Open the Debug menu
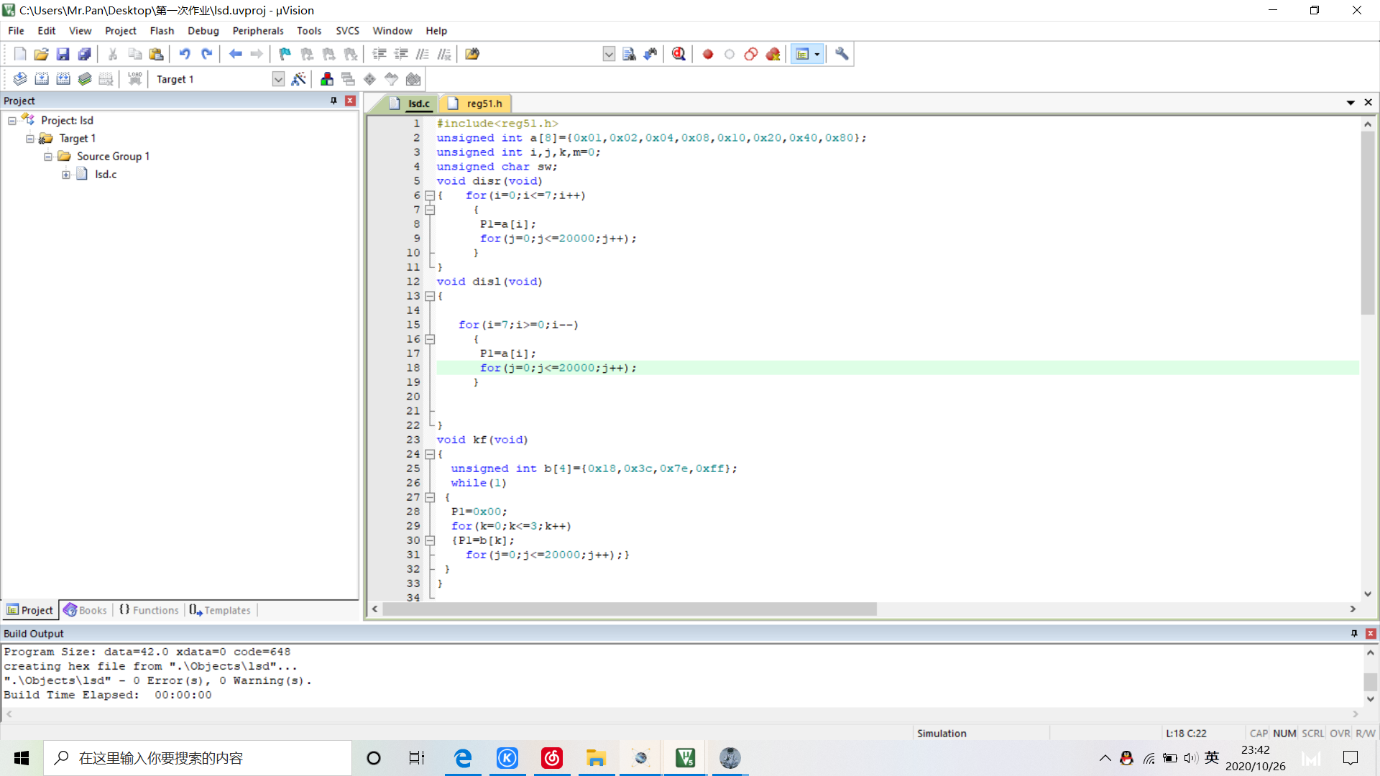This screenshot has width=1380, height=776. (203, 31)
